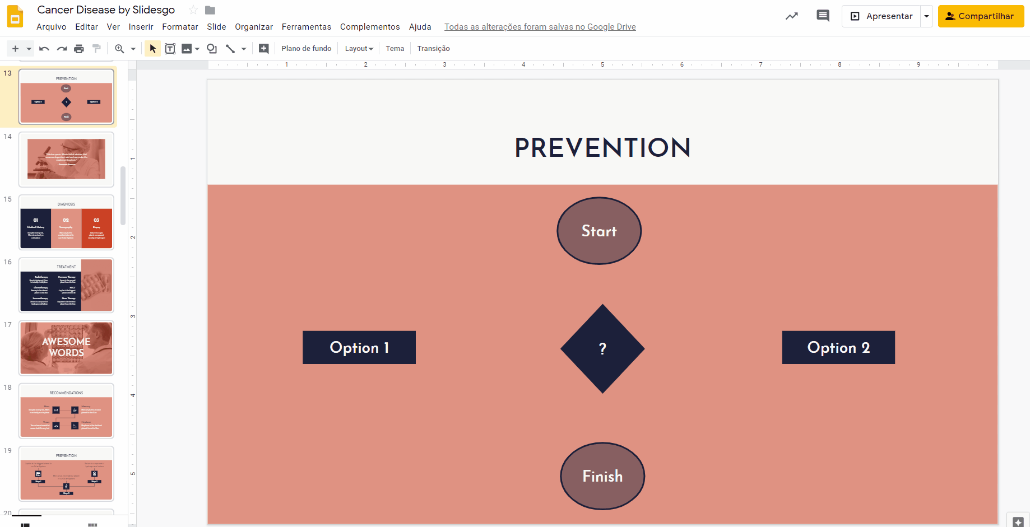The width and height of the screenshot is (1030, 527).
Task: Open the activity dashboard trend icon
Action: click(x=792, y=16)
